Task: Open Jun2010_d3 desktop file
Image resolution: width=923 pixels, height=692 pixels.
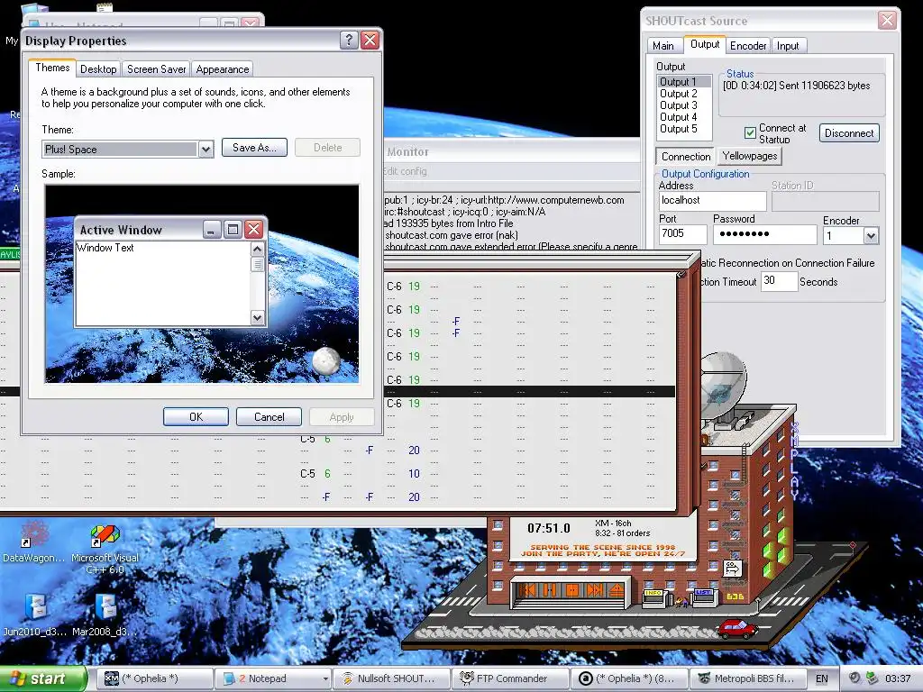Action: point(35,615)
